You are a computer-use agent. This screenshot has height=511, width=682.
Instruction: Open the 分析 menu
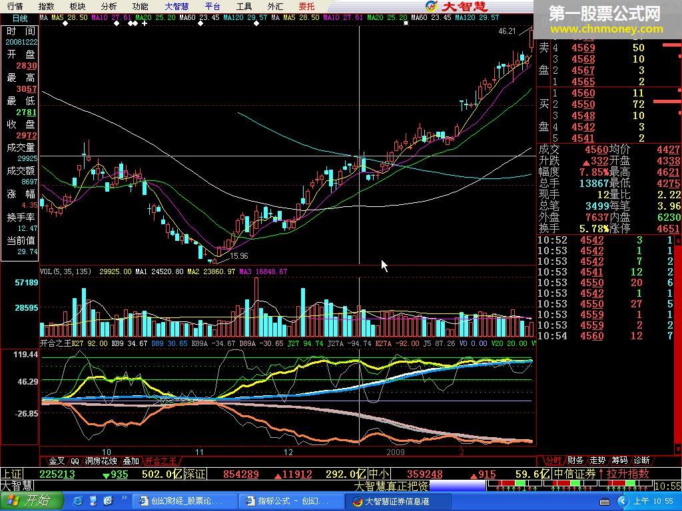click(x=109, y=7)
